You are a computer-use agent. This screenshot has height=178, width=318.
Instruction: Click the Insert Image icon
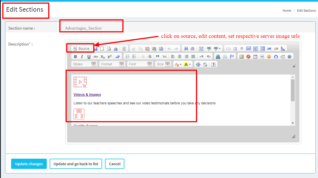point(242,57)
